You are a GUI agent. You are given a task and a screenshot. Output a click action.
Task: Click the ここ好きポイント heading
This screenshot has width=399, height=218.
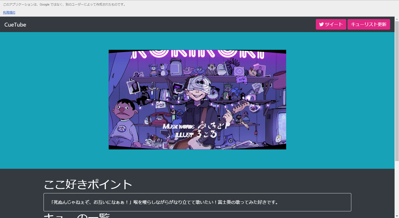coord(88,184)
